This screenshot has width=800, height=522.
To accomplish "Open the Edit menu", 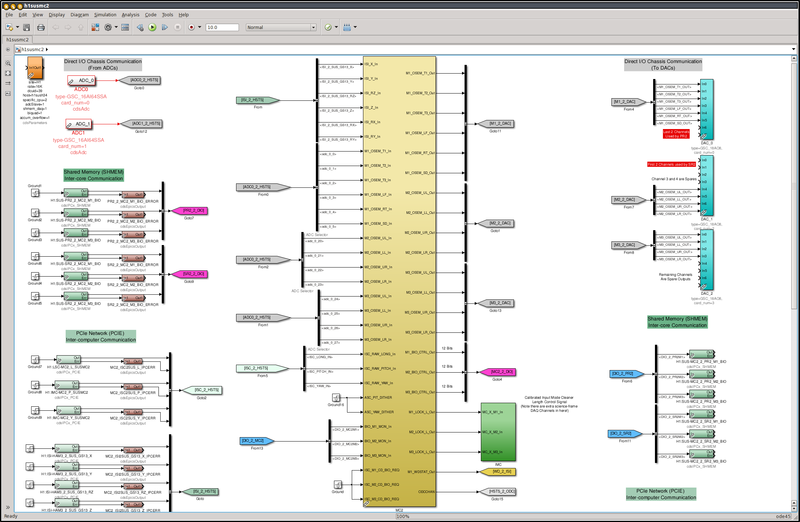I will 23,15.
